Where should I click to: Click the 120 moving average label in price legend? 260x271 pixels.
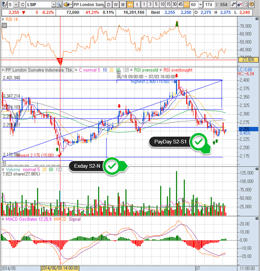coord(126,70)
